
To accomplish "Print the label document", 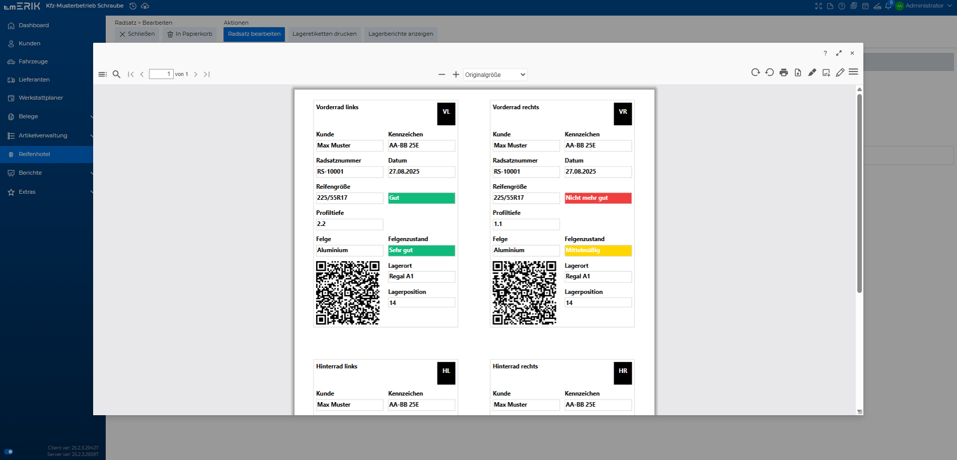I will pos(783,72).
